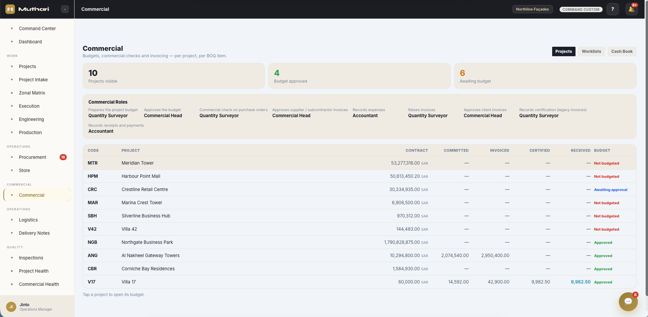This screenshot has height=317, width=648.
Task: Collapse the sidebar with the chevron button
Action: [65, 9]
